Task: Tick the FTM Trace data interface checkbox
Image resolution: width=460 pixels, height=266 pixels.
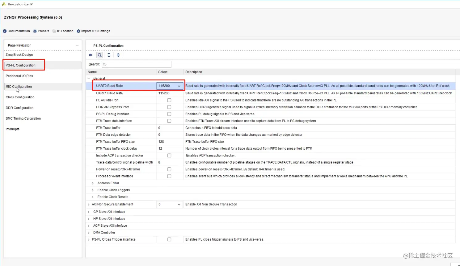Action: tap(169, 121)
